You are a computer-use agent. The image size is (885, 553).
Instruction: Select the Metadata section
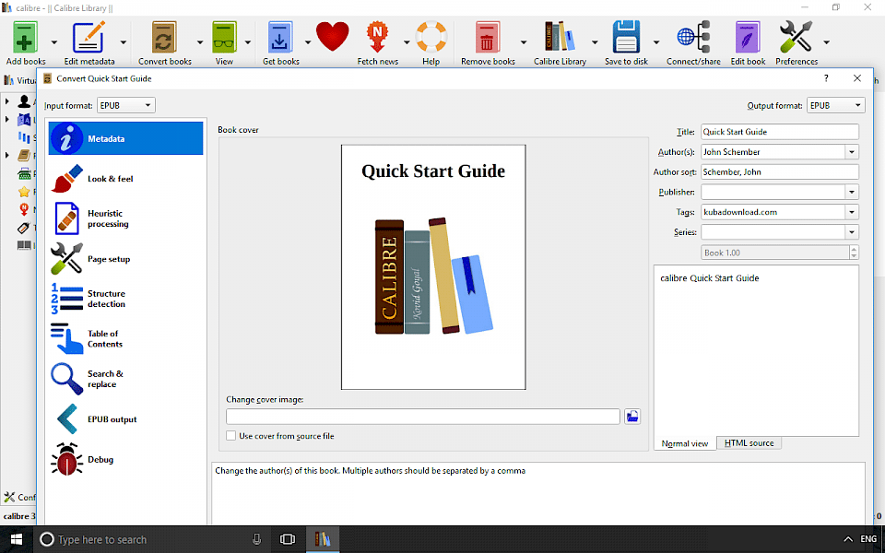[x=126, y=138]
